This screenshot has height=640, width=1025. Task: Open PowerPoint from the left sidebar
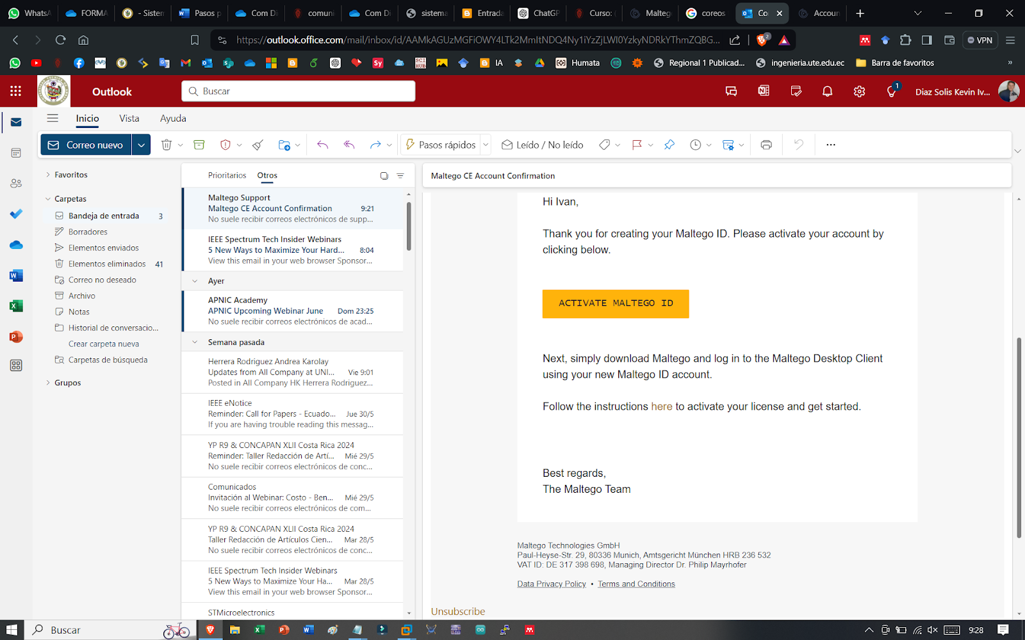16,337
